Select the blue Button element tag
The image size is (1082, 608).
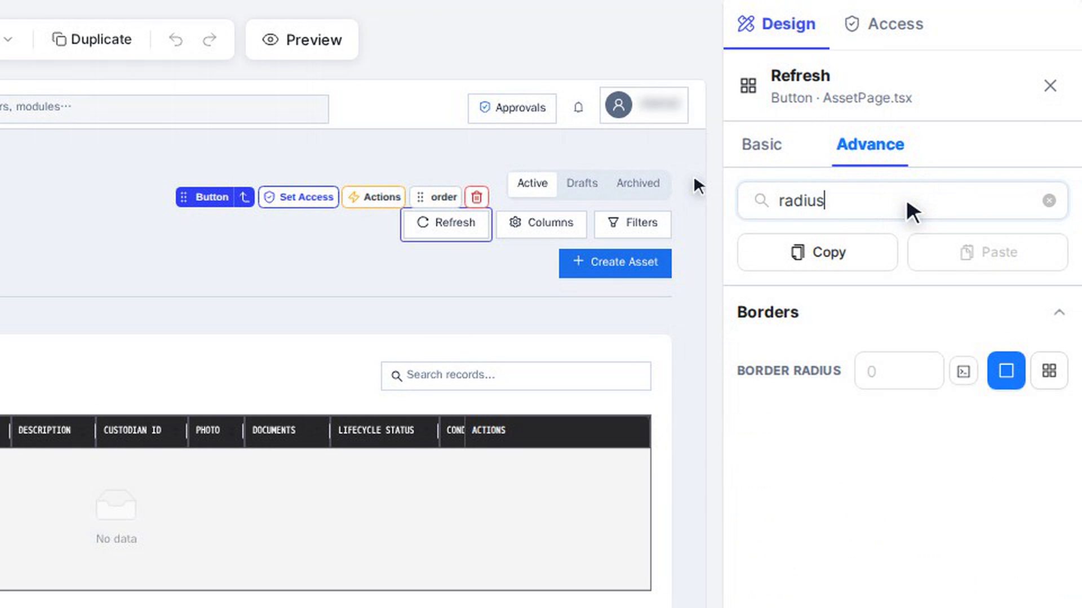pyautogui.click(x=205, y=197)
